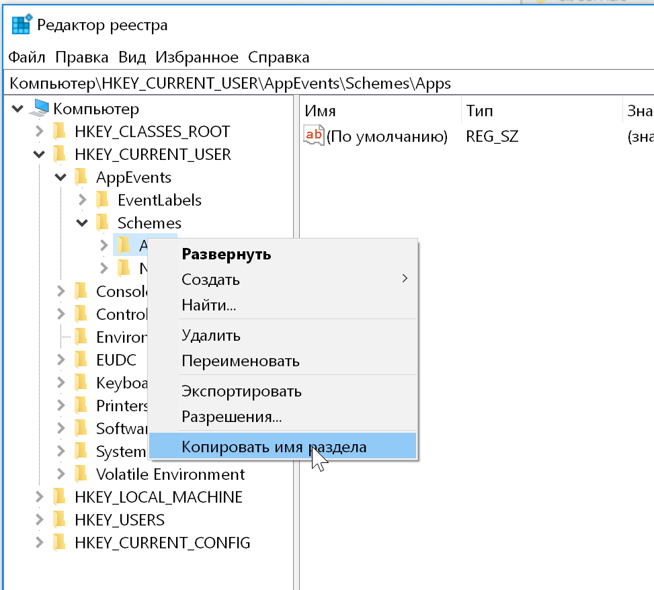Click the System folder icon
The width and height of the screenshot is (654, 590).
(81, 451)
